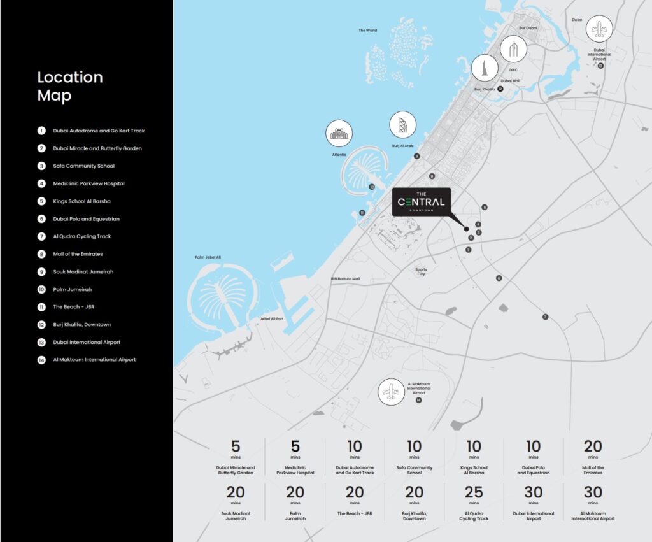Click map marker 12 near Burj Khalifa
The height and width of the screenshot is (542, 652).
coord(500,89)
